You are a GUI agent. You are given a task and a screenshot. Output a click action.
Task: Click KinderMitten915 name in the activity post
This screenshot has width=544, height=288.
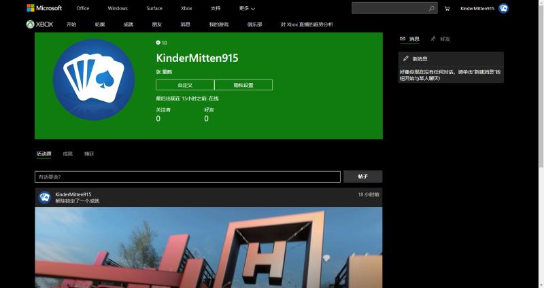[73, 194]
